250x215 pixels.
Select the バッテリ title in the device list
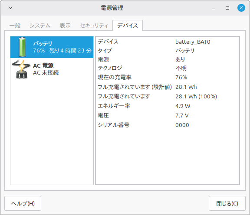43,43
